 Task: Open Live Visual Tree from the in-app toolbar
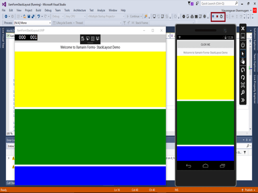point(83,39)
